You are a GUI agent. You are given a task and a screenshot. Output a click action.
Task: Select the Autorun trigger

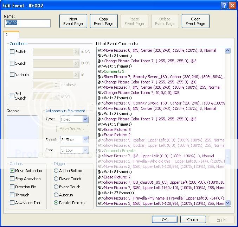(x=56, y=195)
